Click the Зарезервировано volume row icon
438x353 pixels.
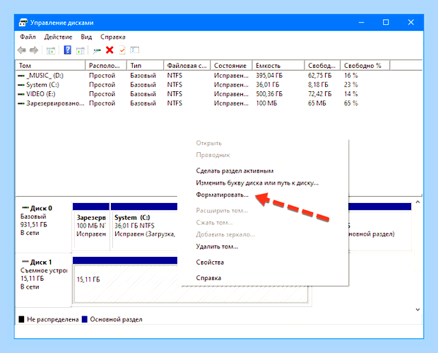(x=21, y=103)
